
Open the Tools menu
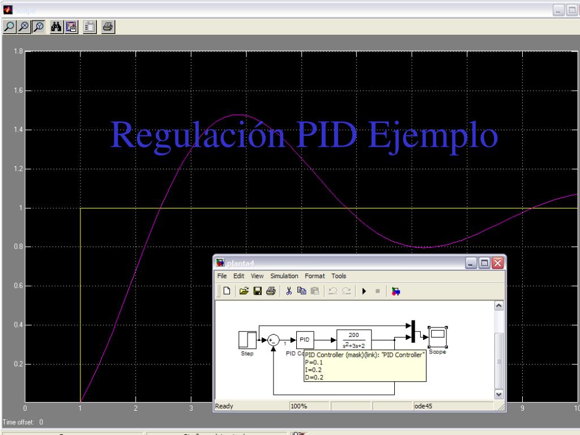click(x=339, y=276)
